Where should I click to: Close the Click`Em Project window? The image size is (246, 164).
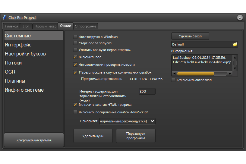240,17
